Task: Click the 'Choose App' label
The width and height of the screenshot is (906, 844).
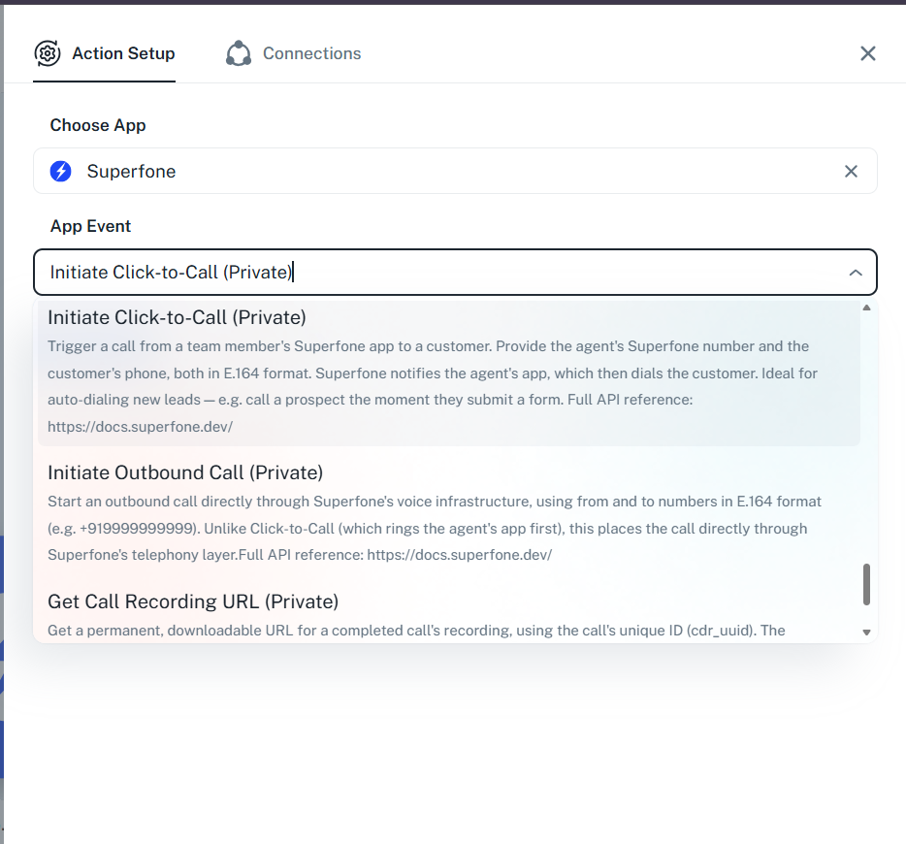Action: 98,125
